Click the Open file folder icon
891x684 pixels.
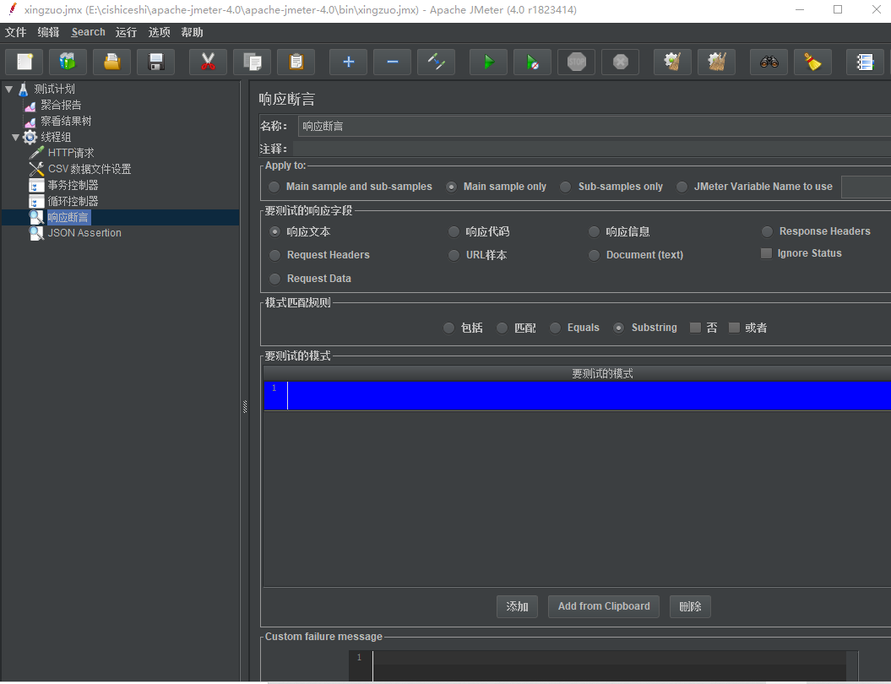[112, 62]
